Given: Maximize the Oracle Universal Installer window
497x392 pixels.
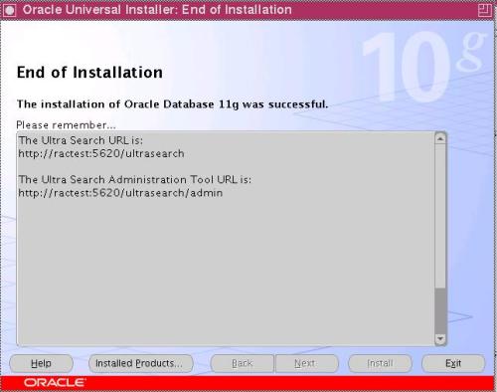Looking at the screenshot, I should click(x=485, y=10).
